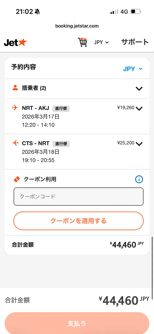Screen dimensions: 154x334
Task: Expand fare details for NRT - AKJ flight
Action: pos(139,108)
